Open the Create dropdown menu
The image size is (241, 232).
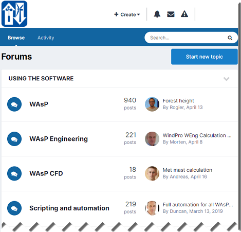click(x=127, y=14)
